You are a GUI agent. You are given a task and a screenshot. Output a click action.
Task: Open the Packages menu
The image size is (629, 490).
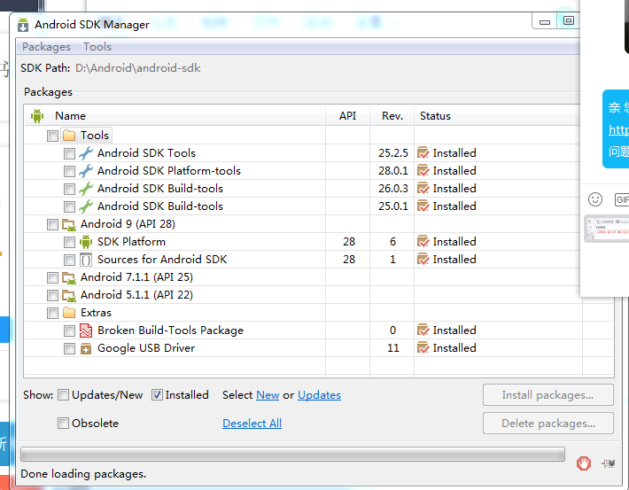pos(47,47)
